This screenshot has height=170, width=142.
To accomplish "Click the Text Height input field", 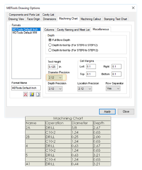I will click(x=53, y=67).
